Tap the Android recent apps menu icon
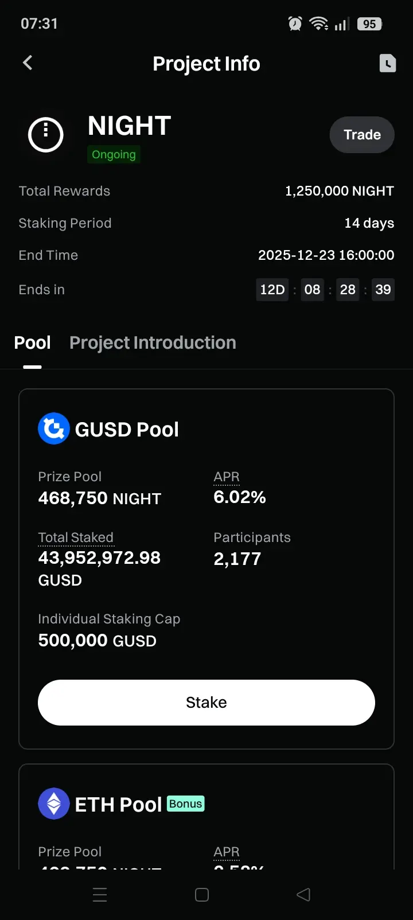Image resolution: width=413 pixels, height=920 pixels. pos(100,895)
